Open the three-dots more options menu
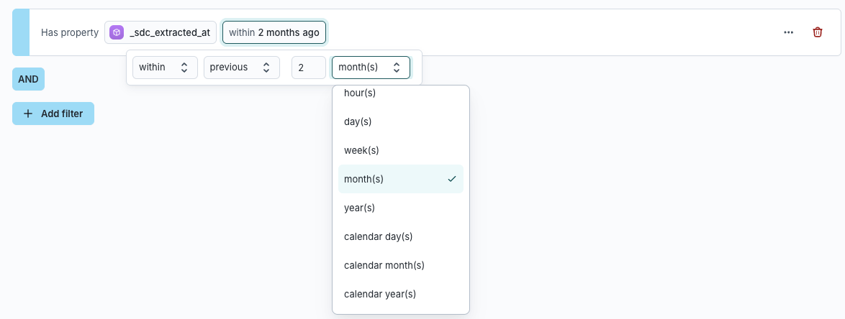 (x=789, y=32)
